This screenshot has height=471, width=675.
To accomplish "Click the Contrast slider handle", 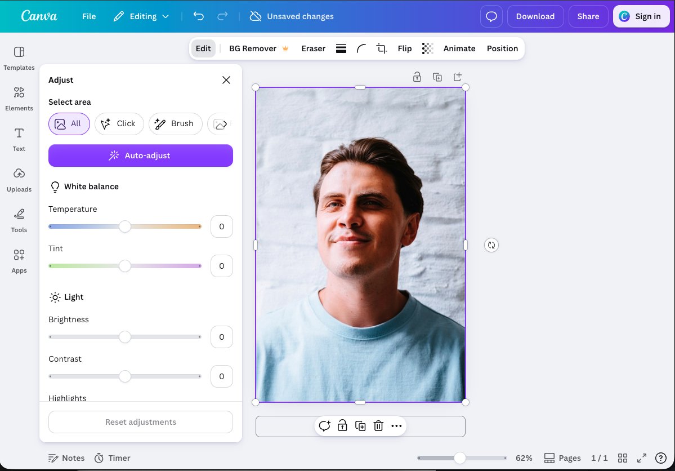I will point(125,376).
